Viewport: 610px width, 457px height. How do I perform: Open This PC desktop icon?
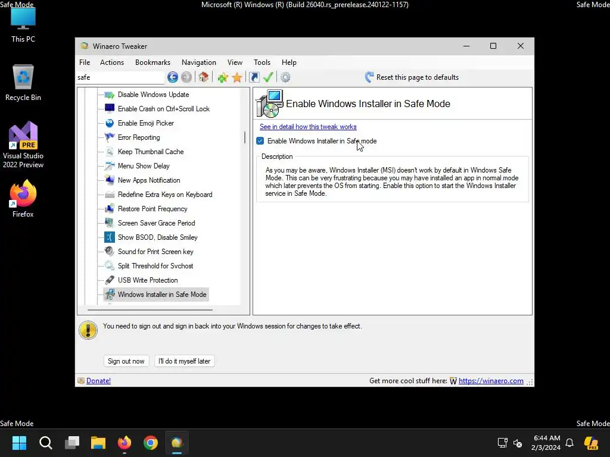(23, 24)
